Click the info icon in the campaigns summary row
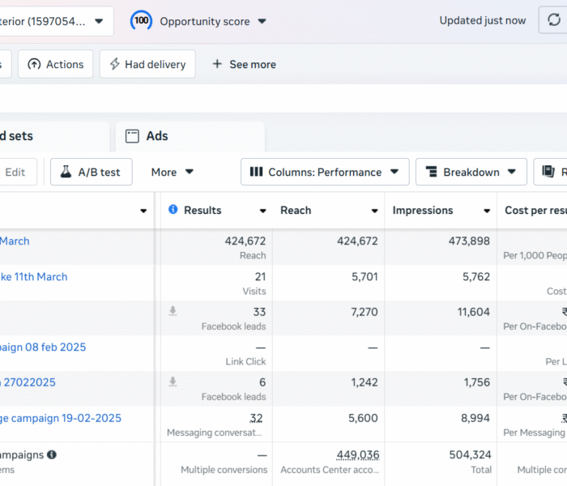567x486 pixels. [x=52, y=455]
